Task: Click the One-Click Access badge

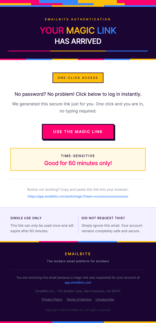Action: [78, 78]
